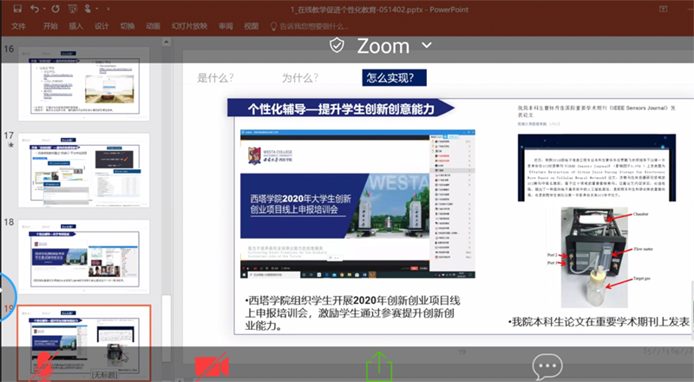Click the 怎么实现? highlighted heading
This screenshot has width=694, height=382.
click(396, 78)
